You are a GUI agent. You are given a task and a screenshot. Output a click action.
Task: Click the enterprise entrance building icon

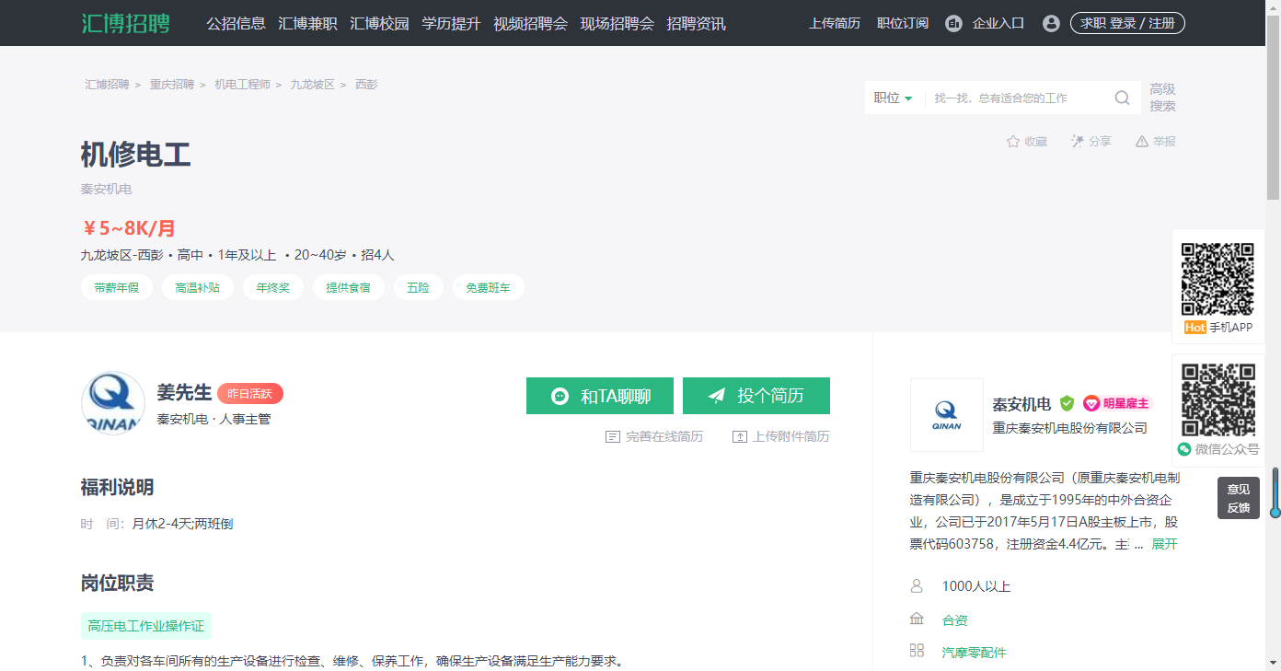[954, 23]
